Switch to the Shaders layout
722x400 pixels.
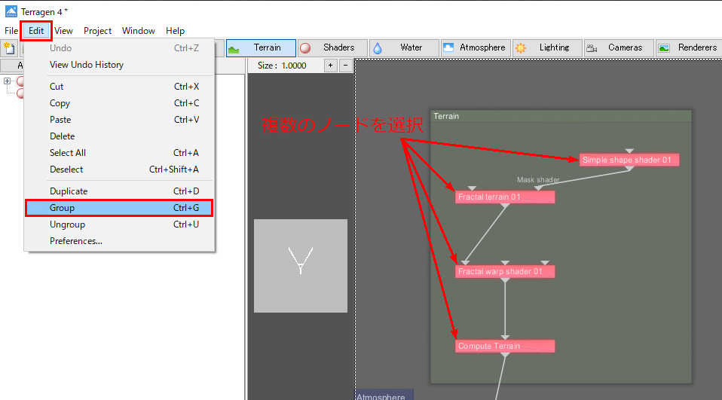pyautogui.click(x=332, y=47)
